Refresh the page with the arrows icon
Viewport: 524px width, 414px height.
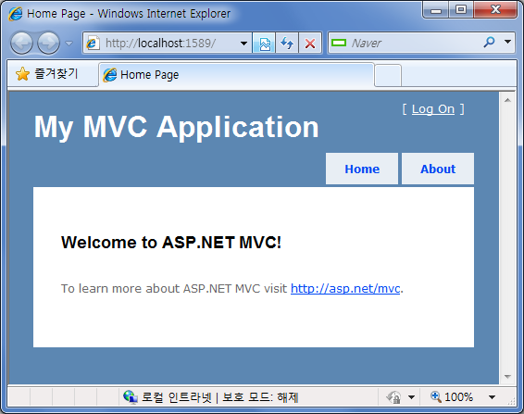pyautogui.click(x=287, y=43)
